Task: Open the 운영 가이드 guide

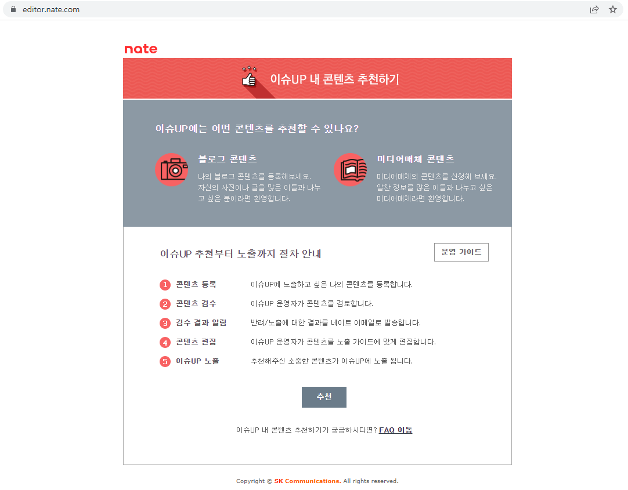Action: tap(461, 252)
